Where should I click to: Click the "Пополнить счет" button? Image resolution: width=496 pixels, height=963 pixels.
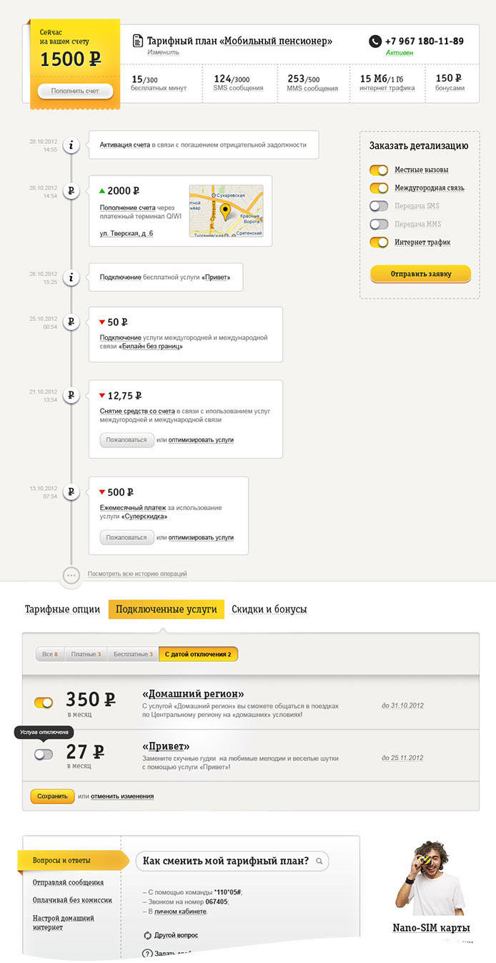75,91
